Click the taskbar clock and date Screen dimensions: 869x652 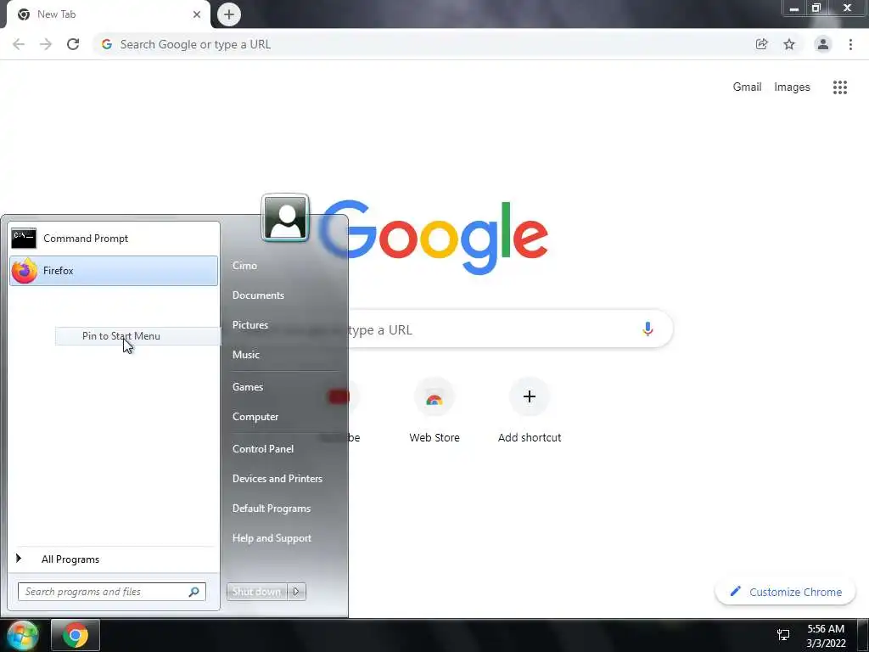[826, 636]
